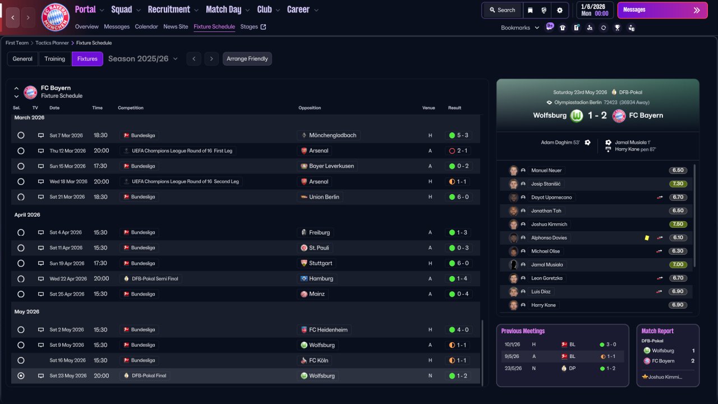Open the Calendar sub-tab
Viewport: 718px width, 404px height.
tap(146, 26)
